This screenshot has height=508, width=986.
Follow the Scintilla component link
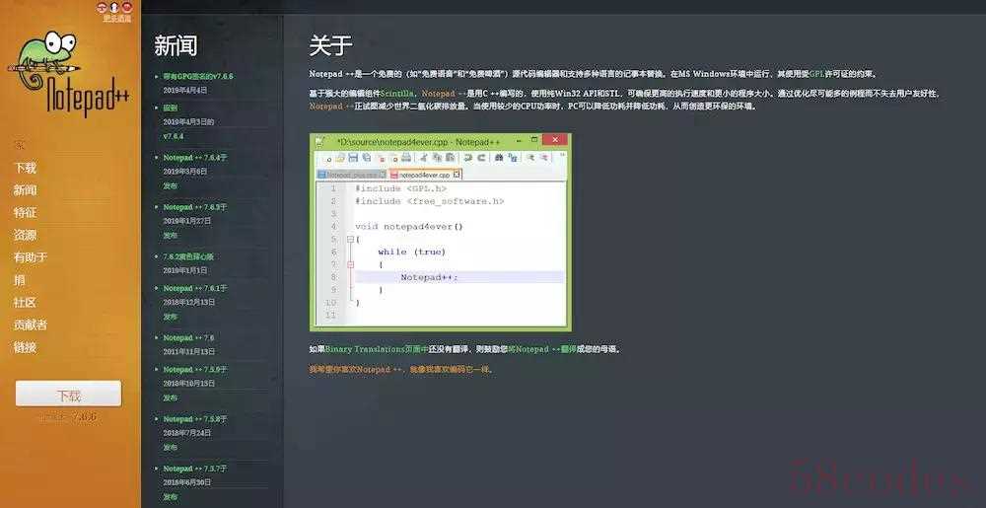397,93
